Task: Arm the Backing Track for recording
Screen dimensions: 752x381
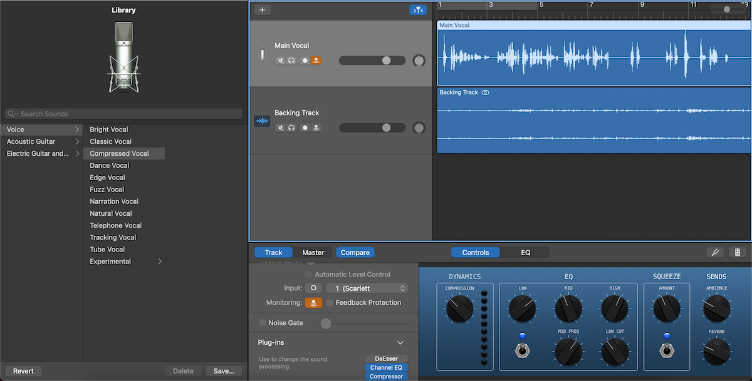Action: (305, 127)
